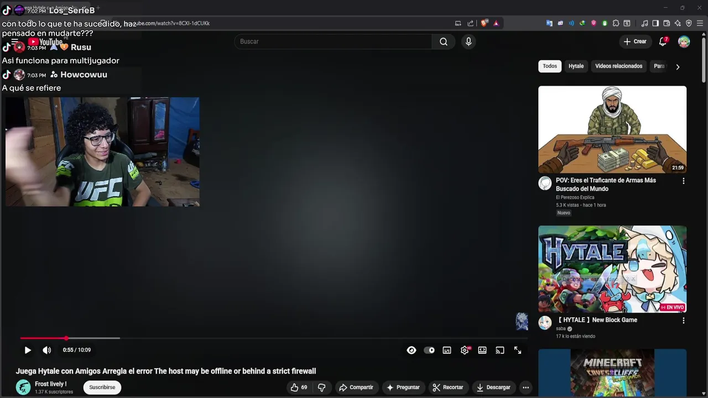The height and width of the screenshot is (398, 708).
Task: Select the Todos filter chip
Action: 550,66
